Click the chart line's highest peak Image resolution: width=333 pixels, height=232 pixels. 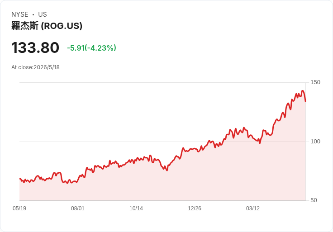point(303,91)
